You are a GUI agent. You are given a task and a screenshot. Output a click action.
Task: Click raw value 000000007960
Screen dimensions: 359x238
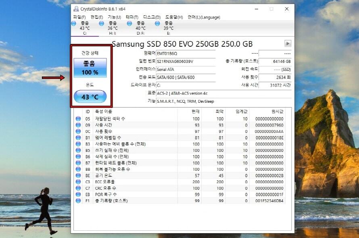tap(269, 125)
